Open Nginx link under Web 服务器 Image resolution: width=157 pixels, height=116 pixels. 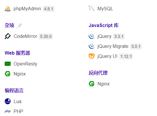(x=20, y=74)
